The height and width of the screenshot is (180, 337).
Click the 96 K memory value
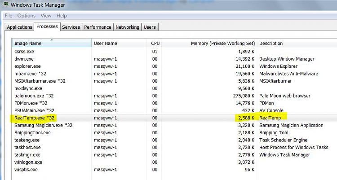click(x=249, y=170)
